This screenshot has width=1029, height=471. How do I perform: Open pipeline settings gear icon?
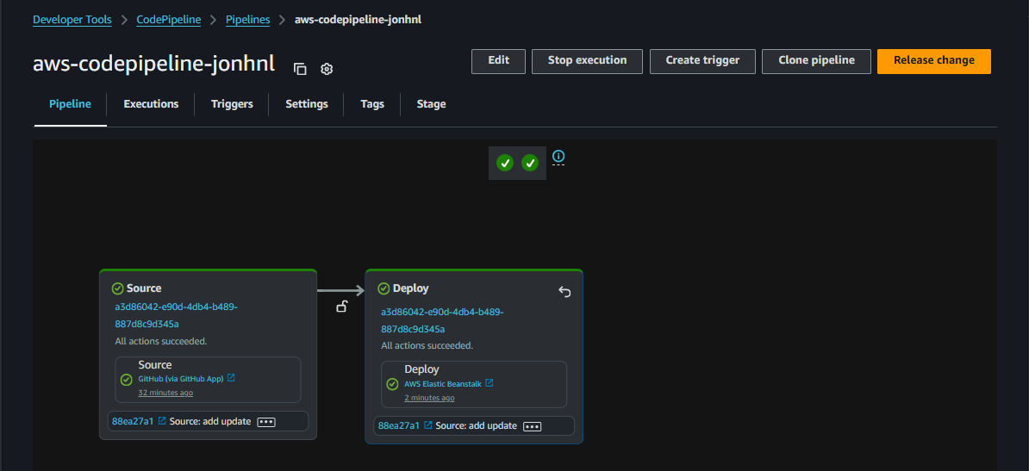327,69
